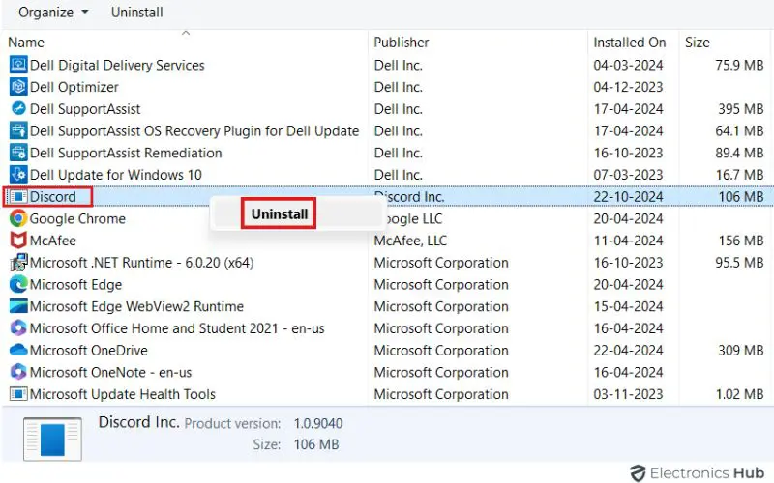Click the 156 MB size for McAfee

(x=741, y=241)
